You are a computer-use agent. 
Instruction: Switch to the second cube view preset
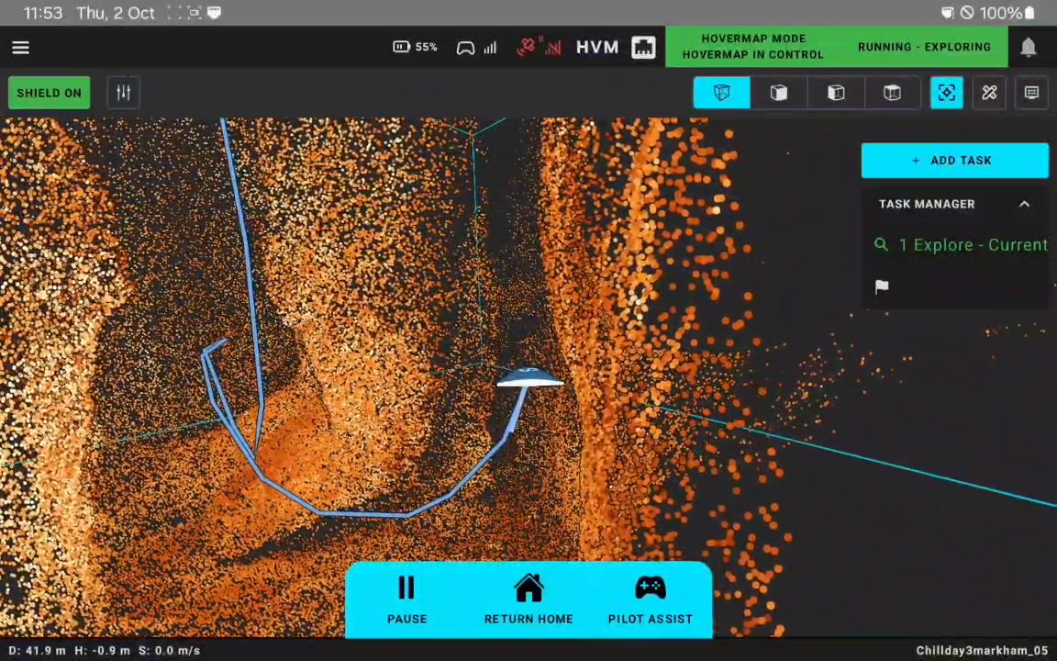(x=778, y=93)
